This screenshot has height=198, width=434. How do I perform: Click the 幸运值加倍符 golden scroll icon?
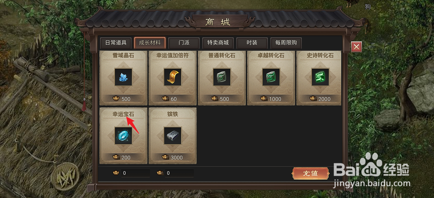point(172,77)
